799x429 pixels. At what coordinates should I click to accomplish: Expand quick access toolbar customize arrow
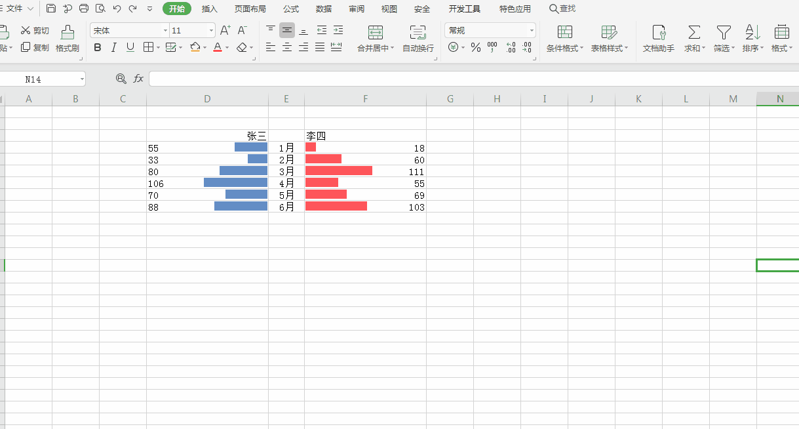click(x=150, y=9)
